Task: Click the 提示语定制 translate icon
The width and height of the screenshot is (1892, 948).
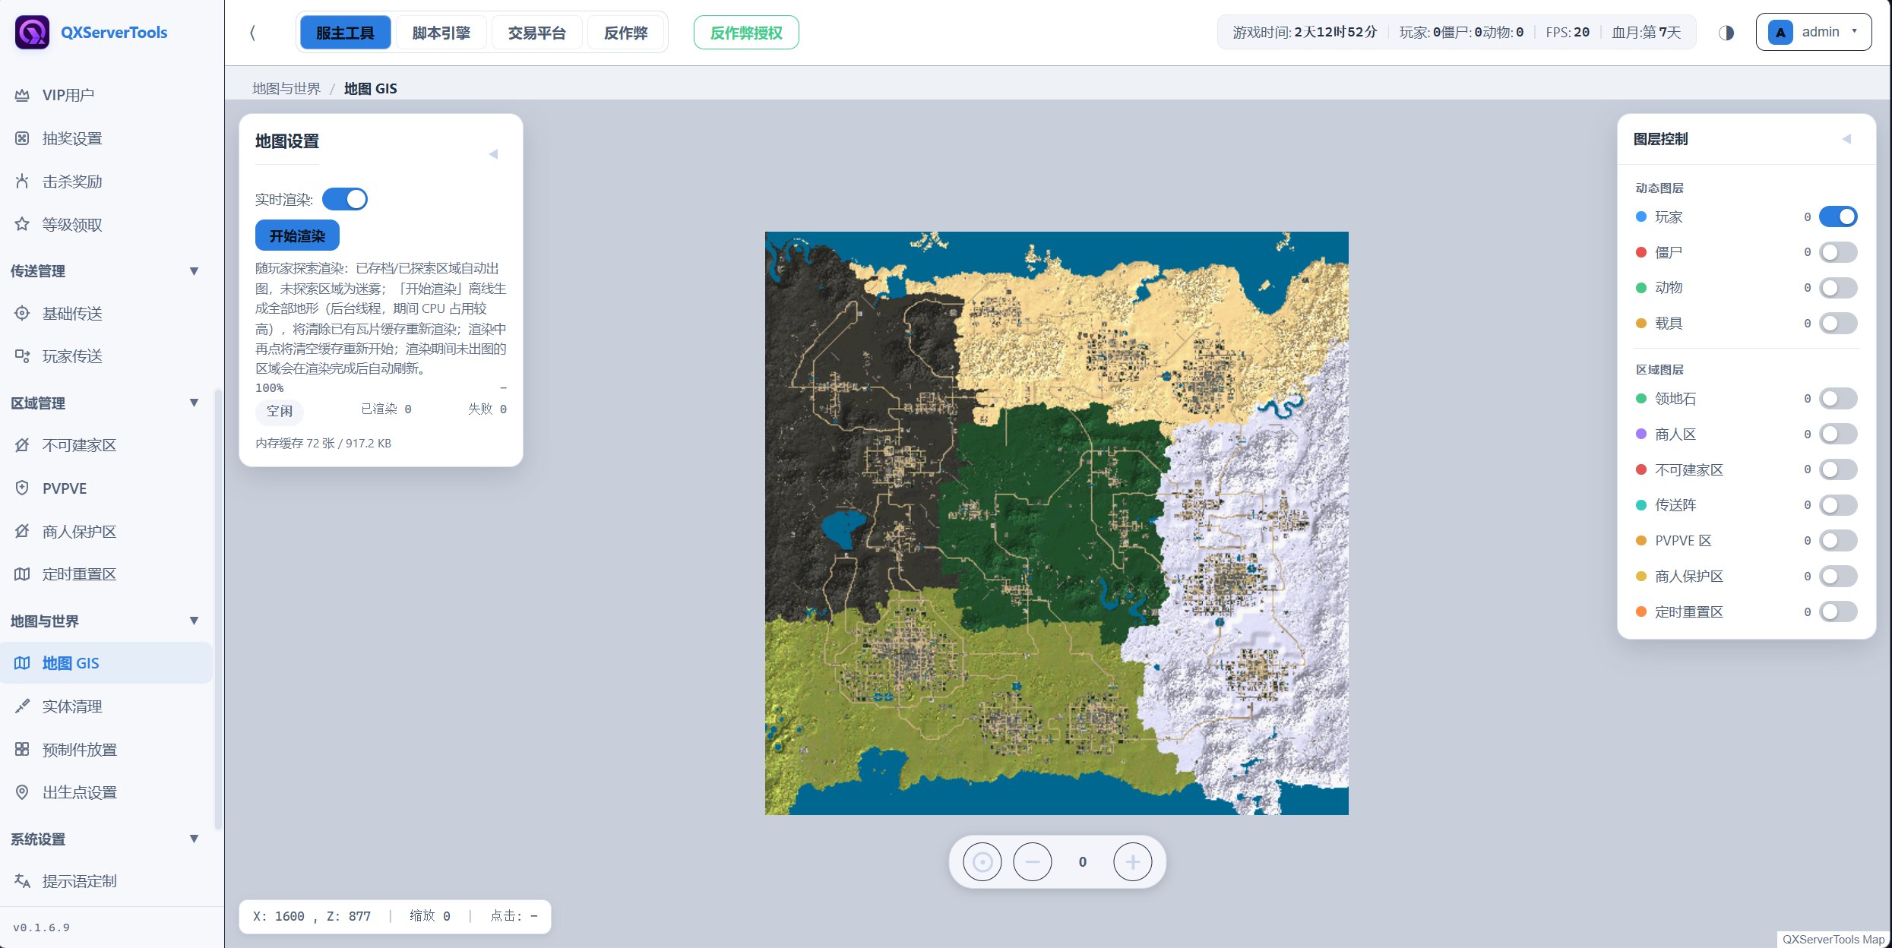Action: click(22, 881)
